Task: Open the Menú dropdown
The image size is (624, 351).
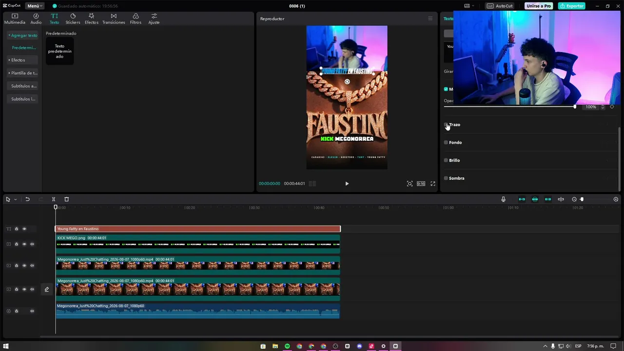Action: pos(35,6)
